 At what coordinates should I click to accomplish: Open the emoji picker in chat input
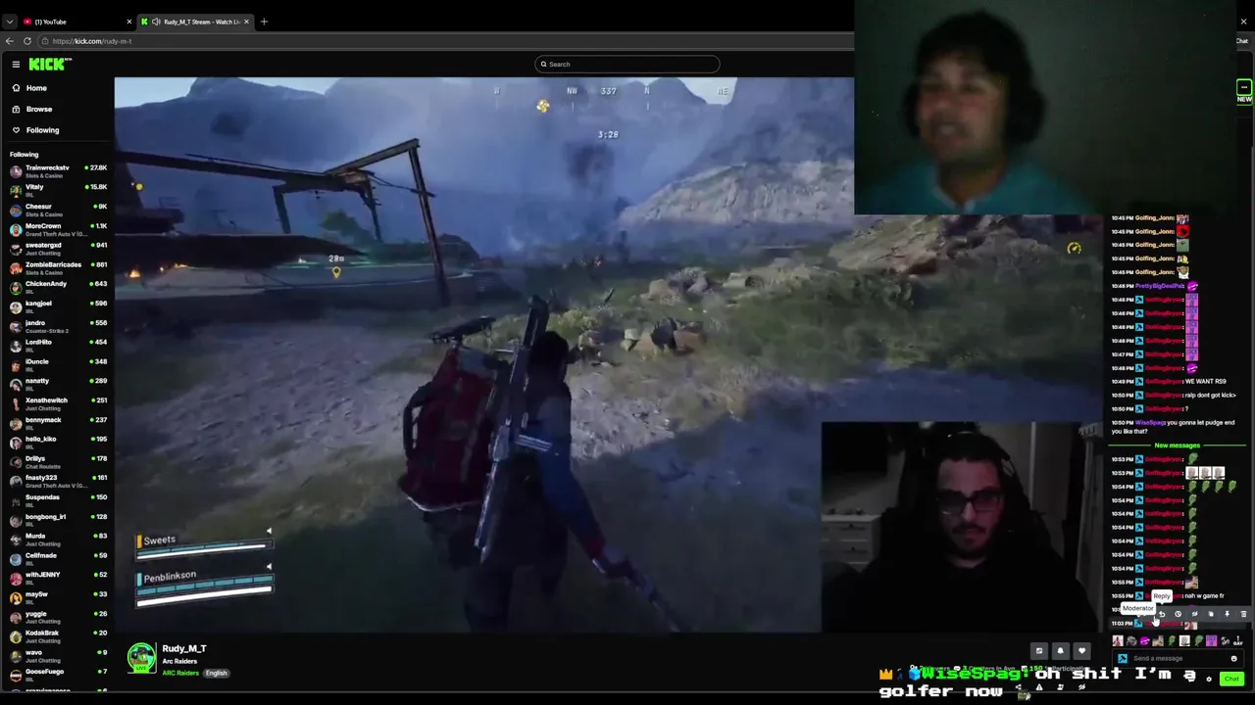tap(1233, 658)
